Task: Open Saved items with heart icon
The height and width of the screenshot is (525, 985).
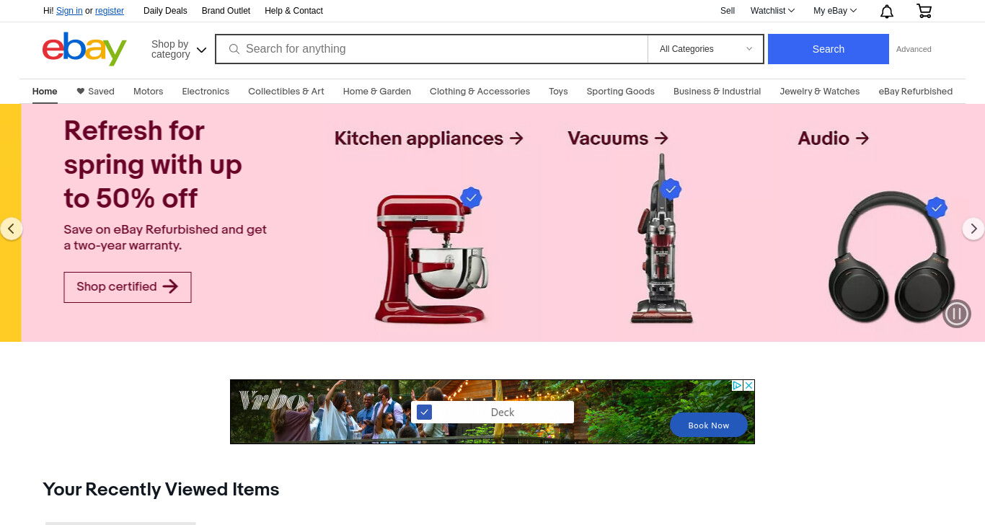Action: tap(95, 92)
